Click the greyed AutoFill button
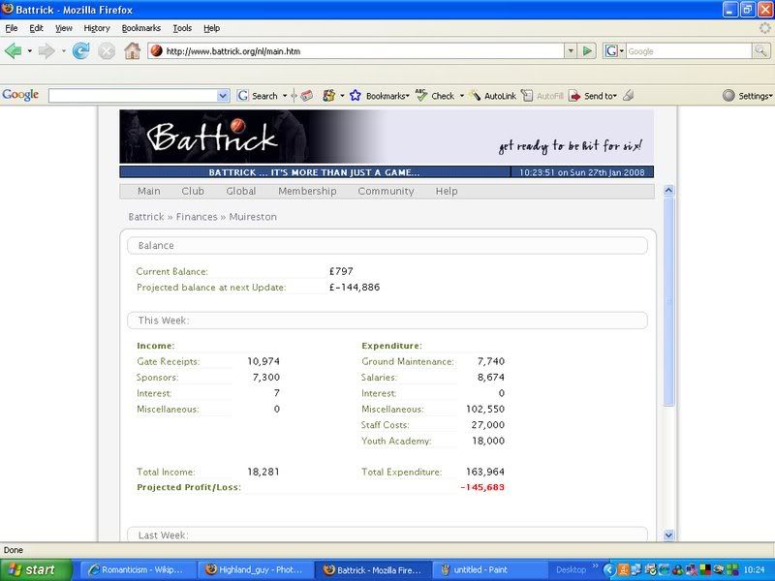The height and width of the screenshot is (581, 775). coord(542,96)
